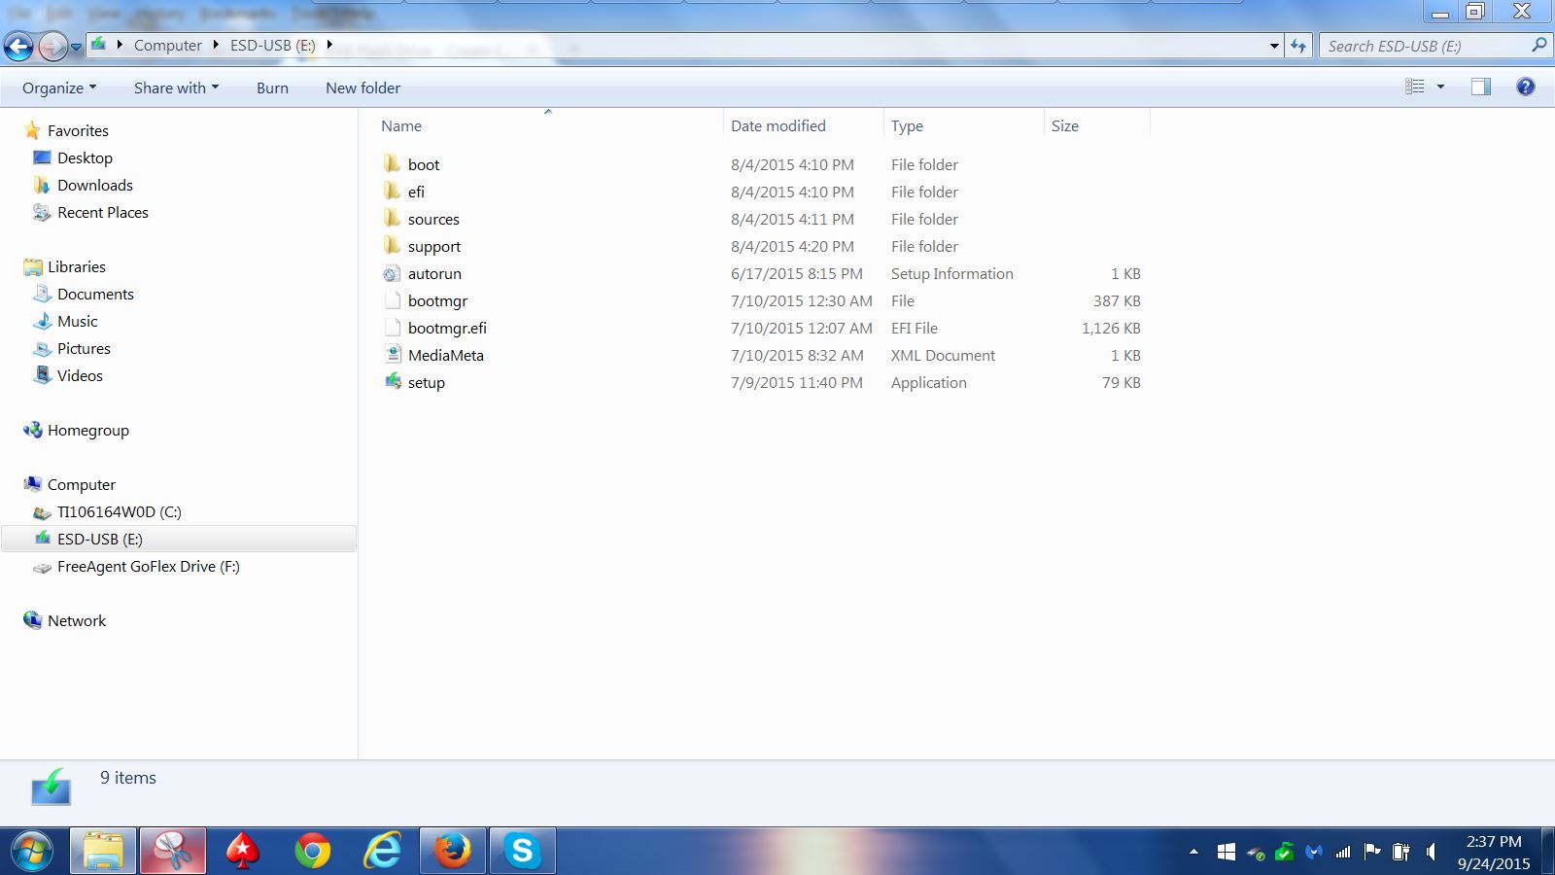Viewport: 1555px width, 875px height.
Task: Launch Internet Explorer from the taskbar
Action: (382, 851)
